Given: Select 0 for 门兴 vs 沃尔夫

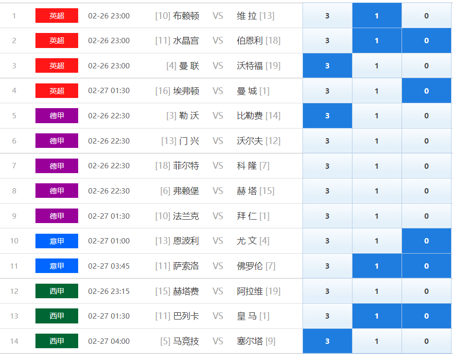Looking at the screenshot, I should pos(426,141).
